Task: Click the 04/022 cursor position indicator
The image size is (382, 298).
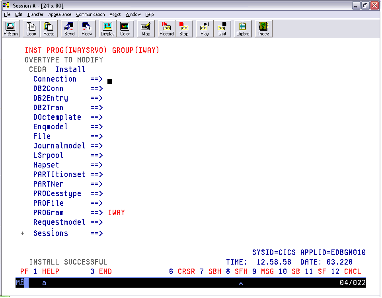Action: tap(353, 282)
